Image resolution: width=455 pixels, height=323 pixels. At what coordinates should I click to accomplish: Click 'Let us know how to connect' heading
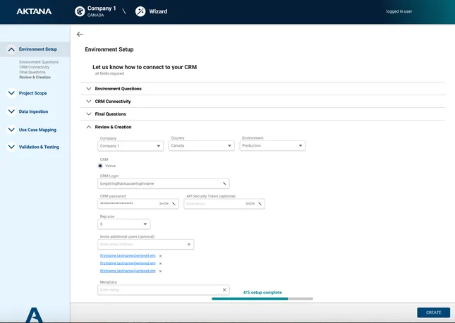pos(145,67)
